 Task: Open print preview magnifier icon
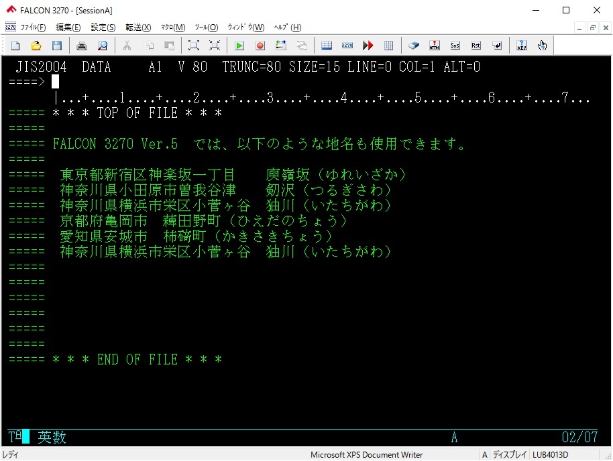click(103, 46)
